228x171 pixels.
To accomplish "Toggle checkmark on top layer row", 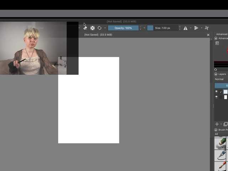I will [221, 92].
